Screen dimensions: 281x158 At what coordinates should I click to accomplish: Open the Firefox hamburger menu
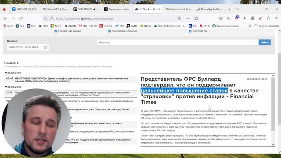276,18
